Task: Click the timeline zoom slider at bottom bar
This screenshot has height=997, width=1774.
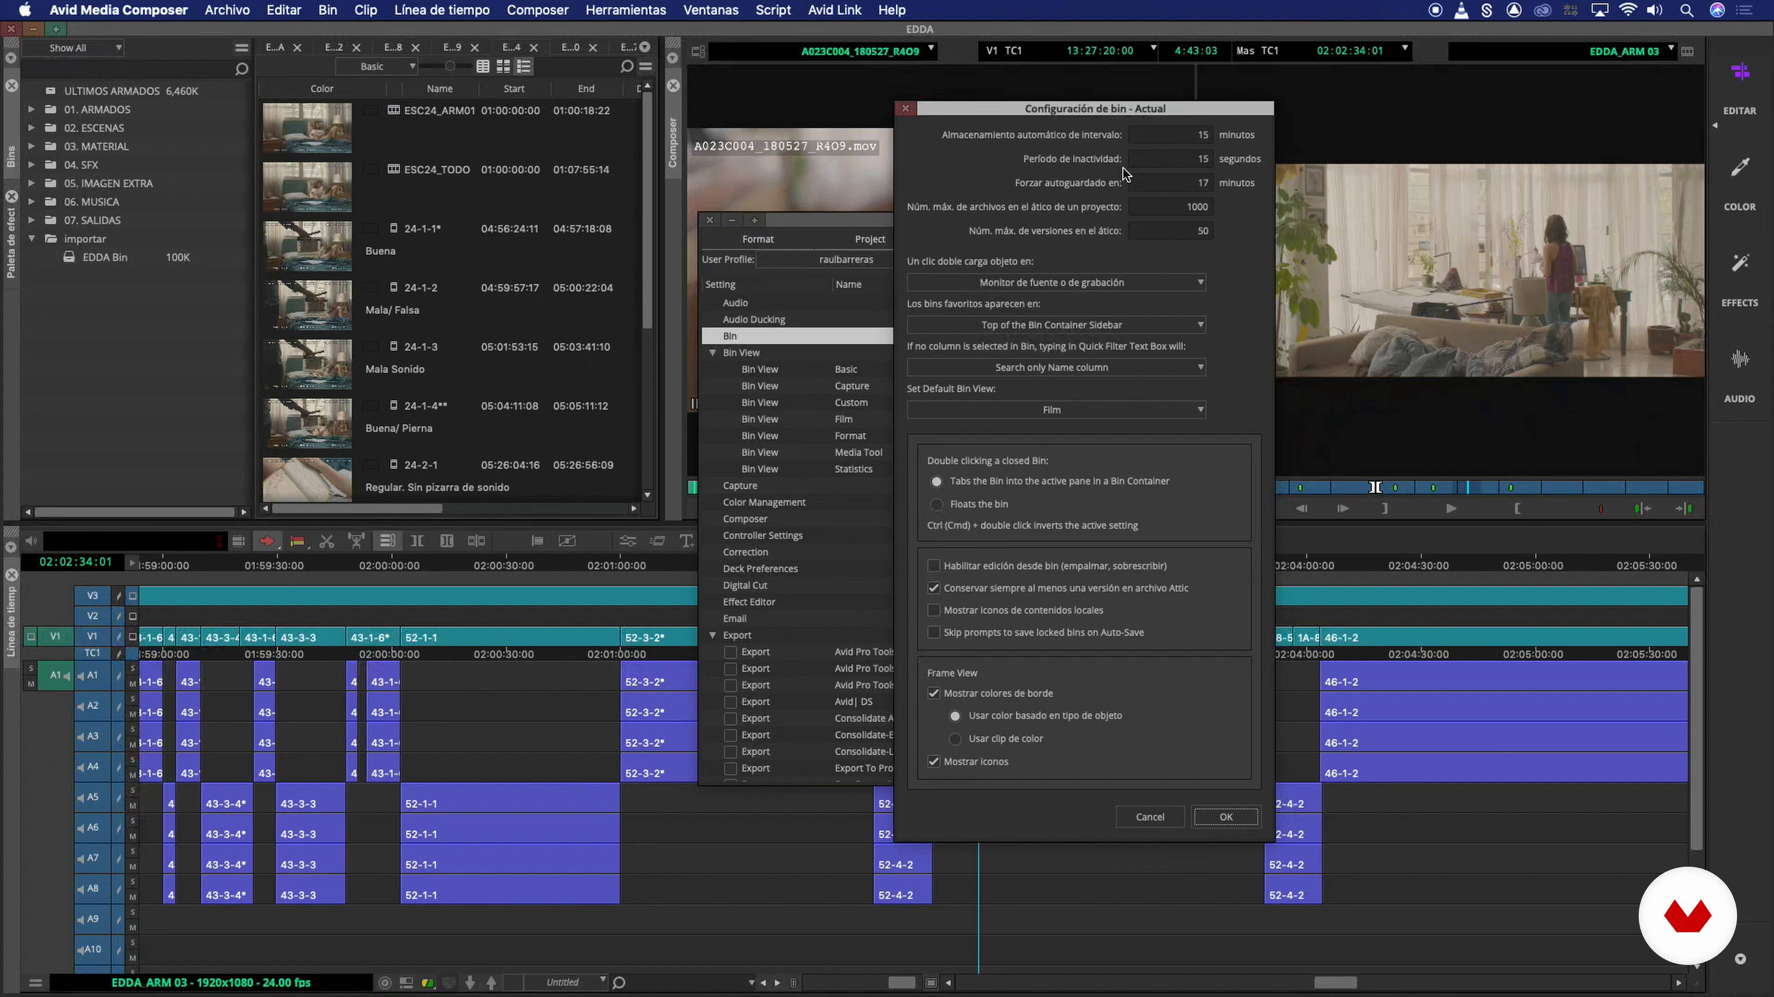Action: click(x=901, y=983)
